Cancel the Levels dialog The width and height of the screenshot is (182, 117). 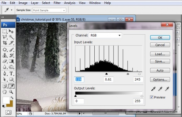[160, 45]
